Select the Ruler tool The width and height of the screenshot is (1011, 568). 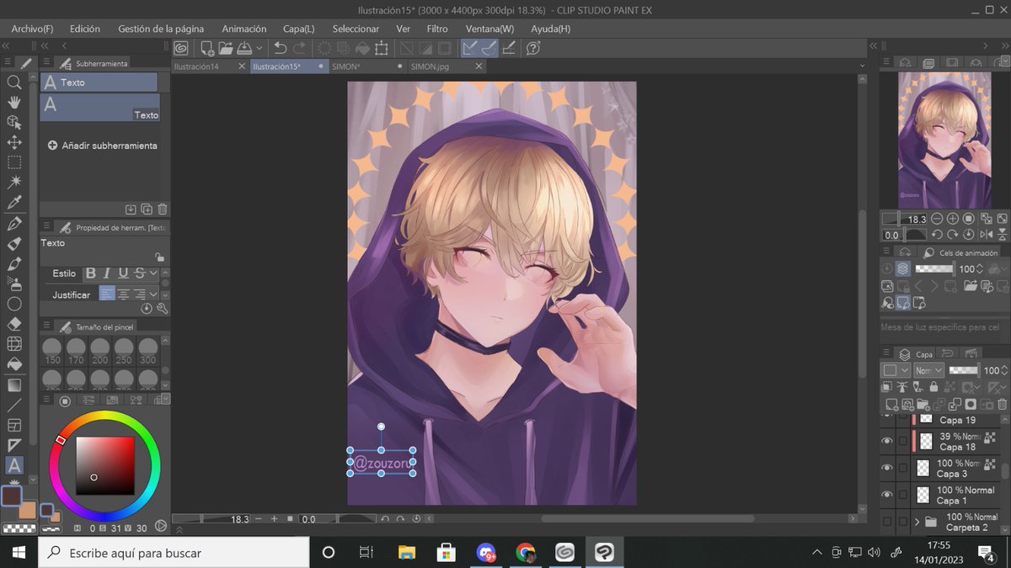point(14,444)
